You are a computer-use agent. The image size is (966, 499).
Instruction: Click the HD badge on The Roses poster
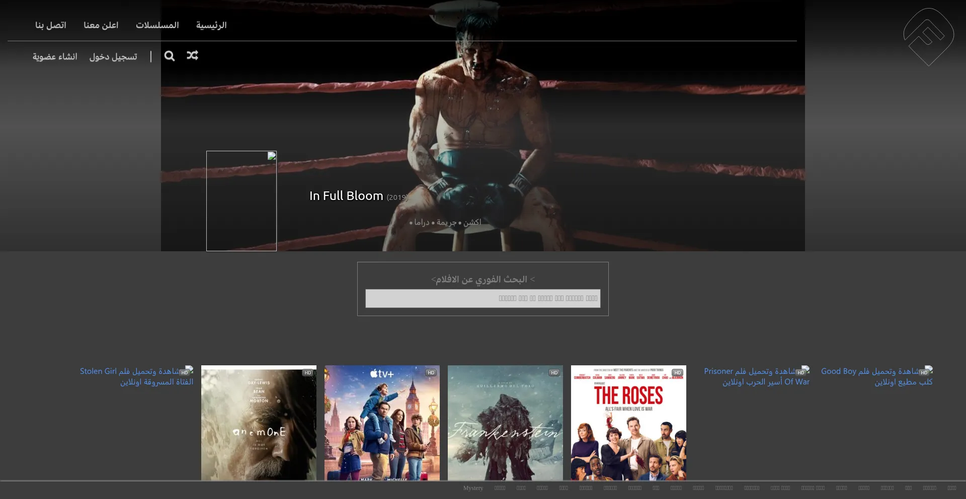pos(677,373)
